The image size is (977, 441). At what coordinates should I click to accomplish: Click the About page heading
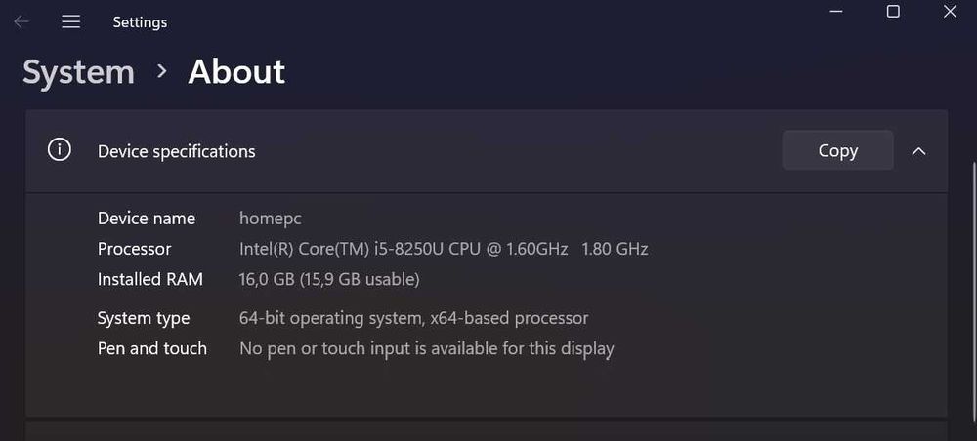point(236,72)
